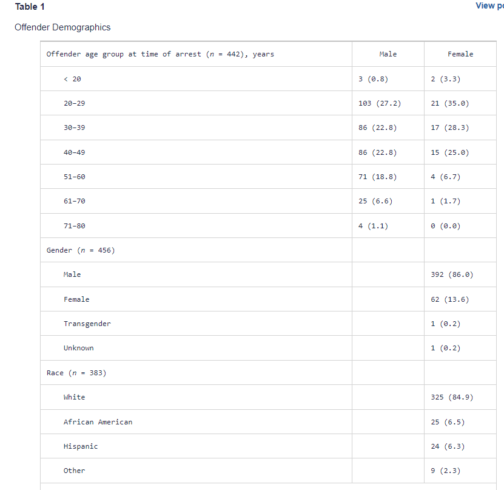Click the value 15 (25.0)

coord(450,152)
